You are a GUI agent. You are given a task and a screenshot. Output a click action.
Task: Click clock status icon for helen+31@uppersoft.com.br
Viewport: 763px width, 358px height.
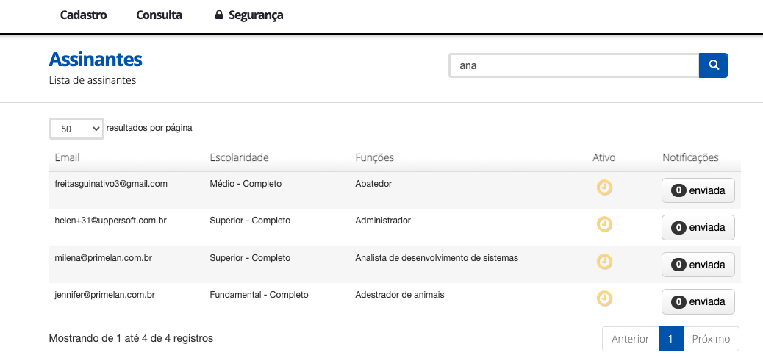point(604,224)
